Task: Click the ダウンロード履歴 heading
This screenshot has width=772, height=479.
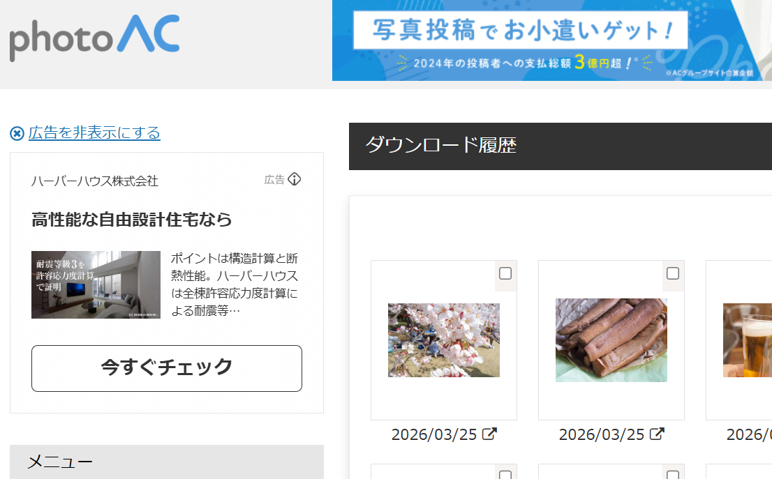Action: point(440,145)
